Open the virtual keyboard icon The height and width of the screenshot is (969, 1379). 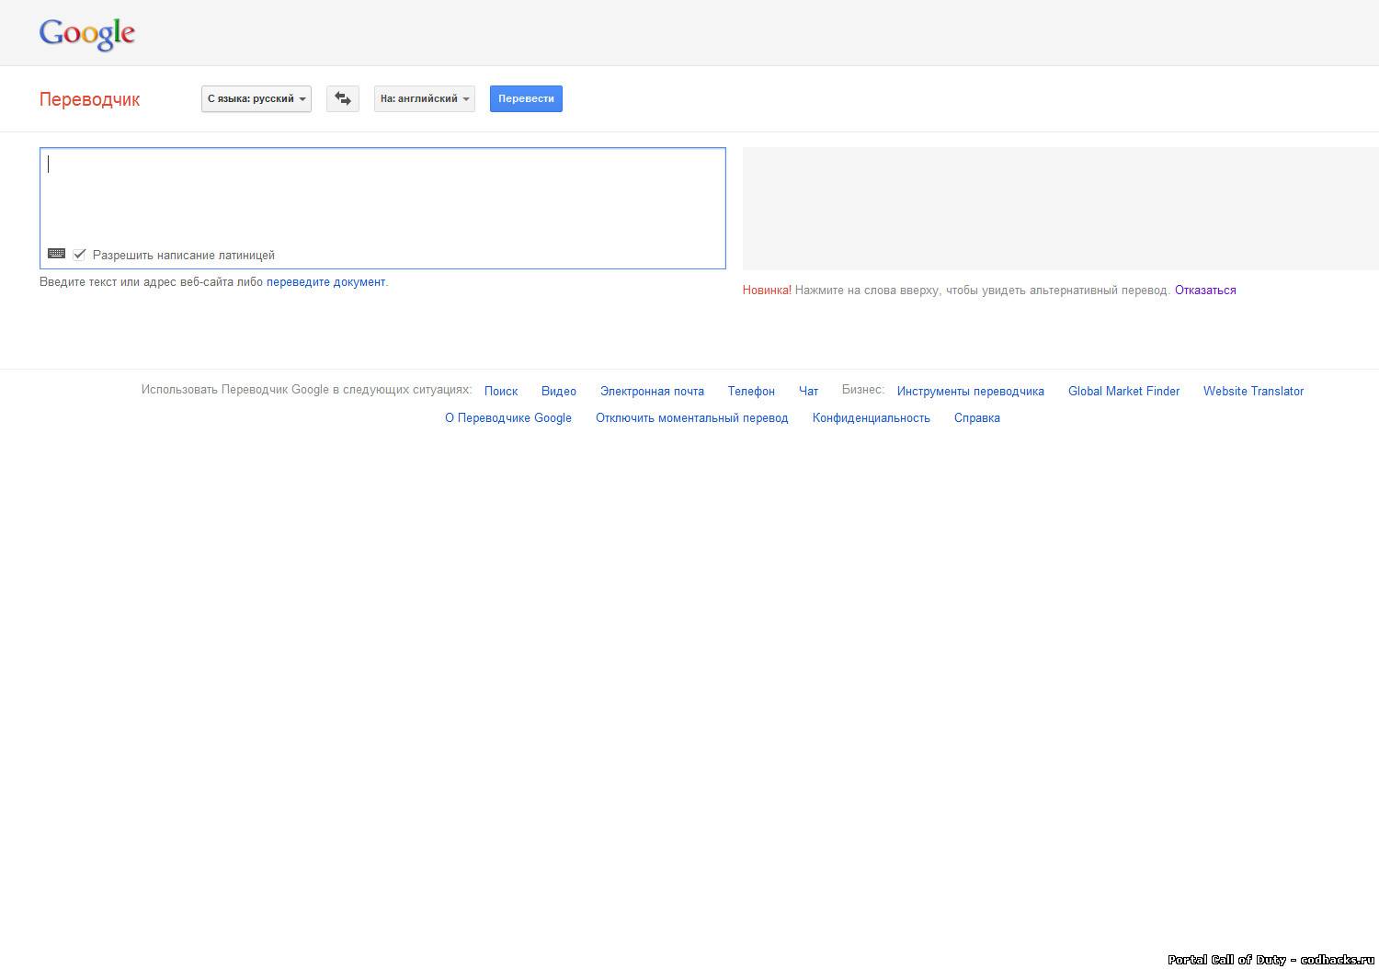(x=57, y=254)
